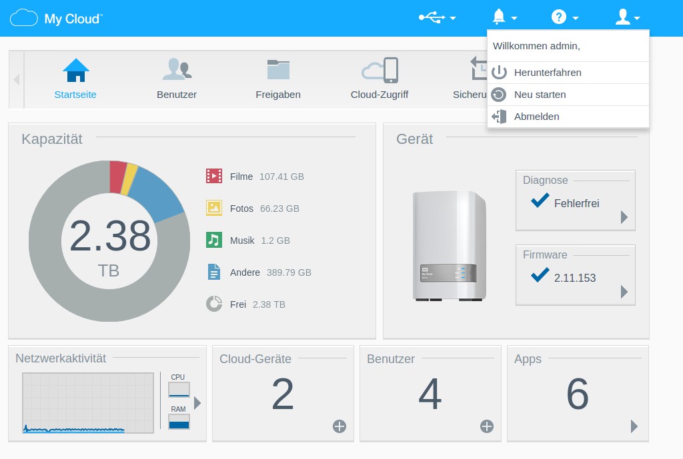Click the red Filme segment of the capacity chart
This screenshot has width=683, height=459.
click(x=117, y=177)
